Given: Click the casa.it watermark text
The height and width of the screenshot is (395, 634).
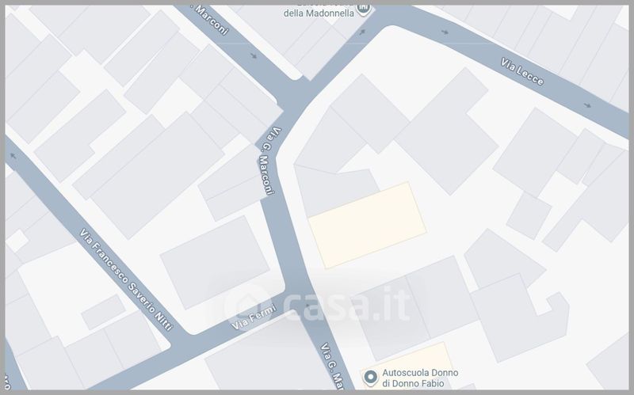Looking at the screenshot, I should point(347,304).
